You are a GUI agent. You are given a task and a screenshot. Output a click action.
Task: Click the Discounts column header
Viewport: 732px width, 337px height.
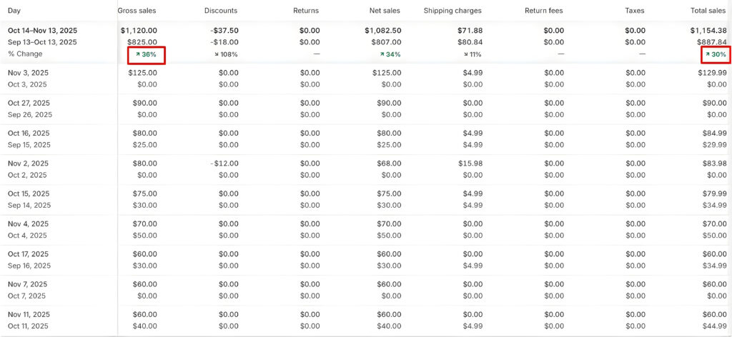(x=220, y=11)
